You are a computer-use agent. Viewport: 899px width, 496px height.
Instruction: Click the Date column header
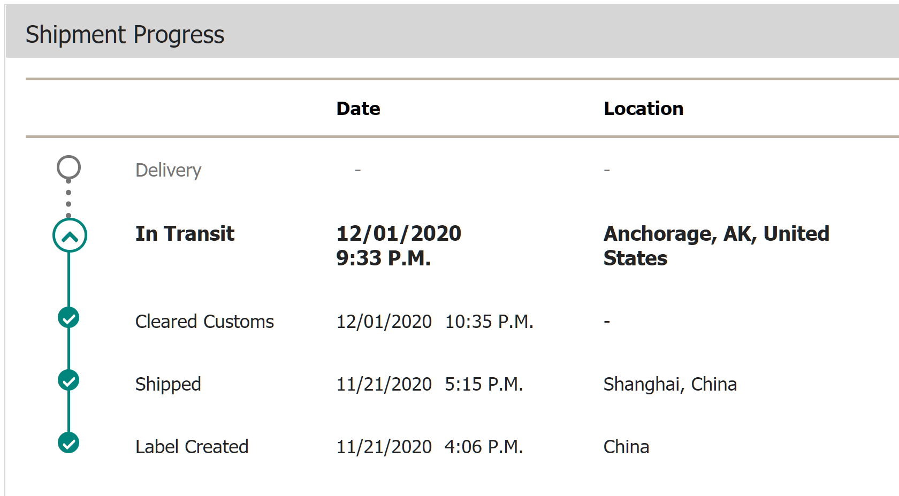(358, 109)
